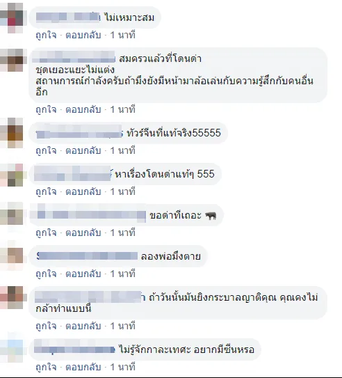
Task: Click ถูกใจ under สมควรแล้วที่โดนด่า comment
Action: pos(46,110)
